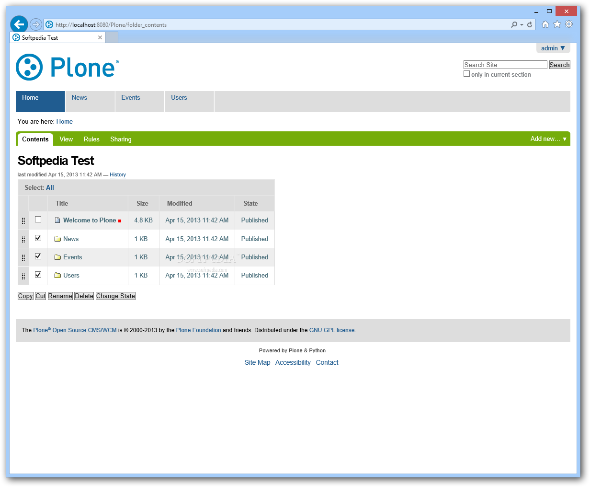Go to the News navigation tab
This screenshot has width=590, height=487.
[90, 102]
